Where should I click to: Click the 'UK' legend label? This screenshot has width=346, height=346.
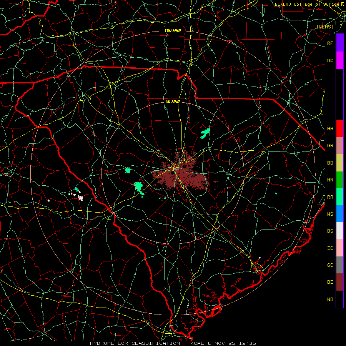pos(330,60)
